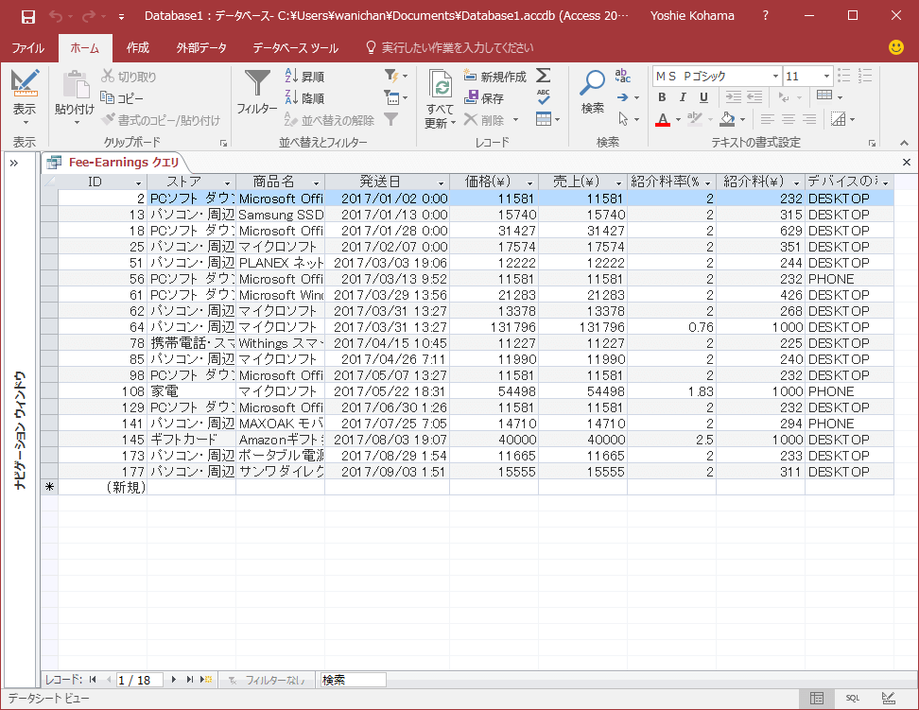Viewport: 919px width, 710px height.
Task: Click the 検索 search box in record bar
Action: pyautogui.click(x=353, y=680)
